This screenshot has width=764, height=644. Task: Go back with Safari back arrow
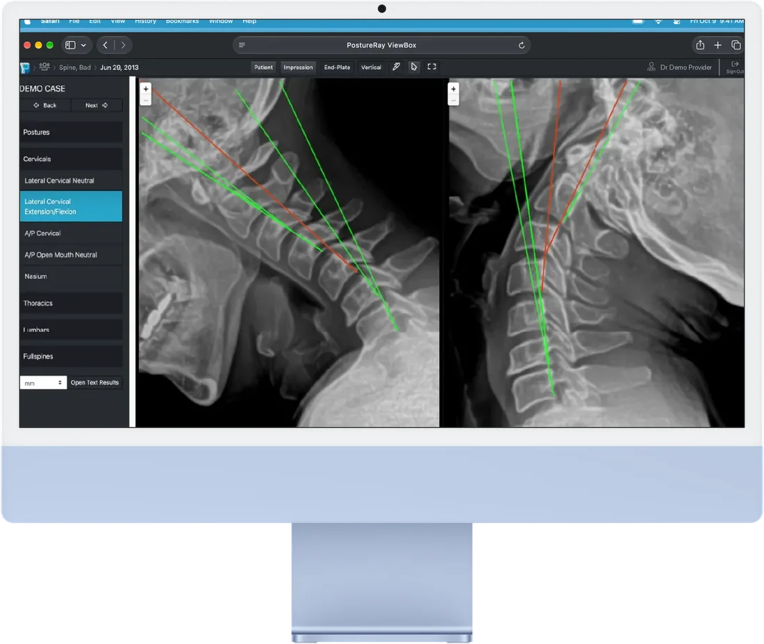coord(106,45)
